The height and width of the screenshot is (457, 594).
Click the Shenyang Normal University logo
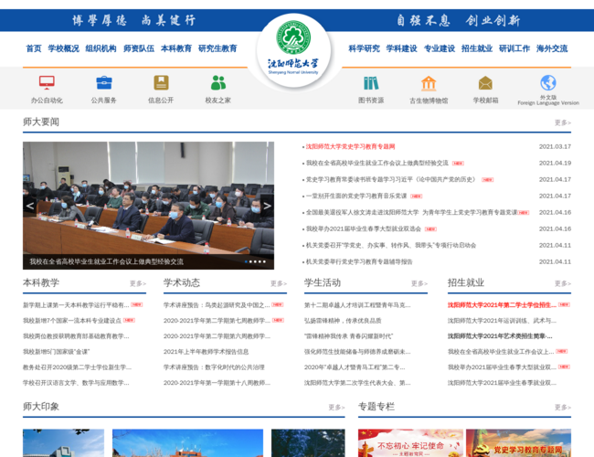pos(293,48)
